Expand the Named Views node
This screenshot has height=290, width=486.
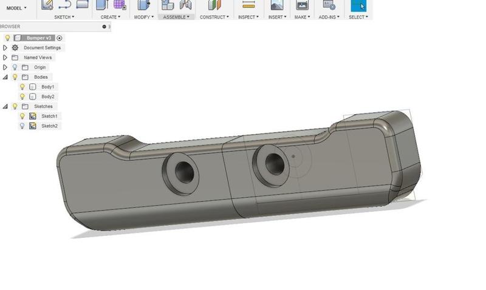pos(5,58)
